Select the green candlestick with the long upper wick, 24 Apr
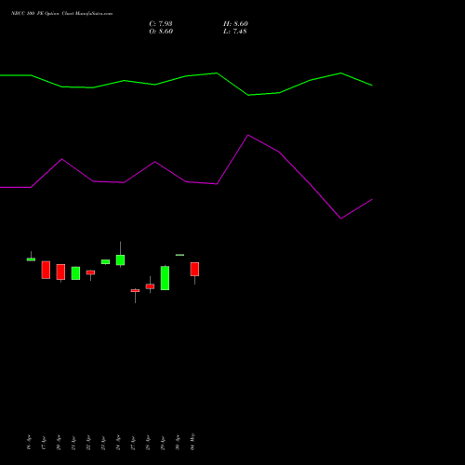Viewport: 465px width, 465px height. pos(120,259)
